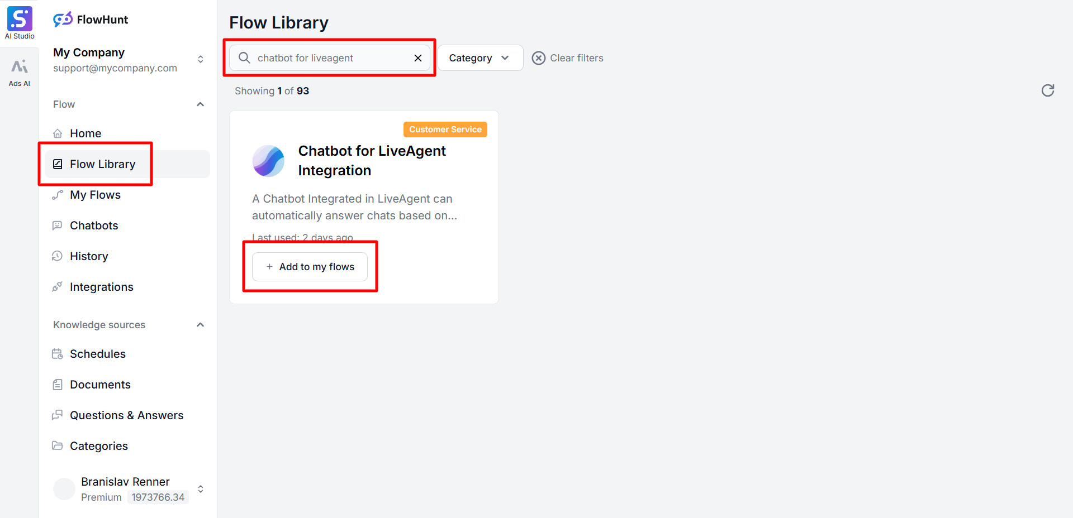1073x518 pixels.
Task: Click the FlowHunt logo
Action: [91, 20]
